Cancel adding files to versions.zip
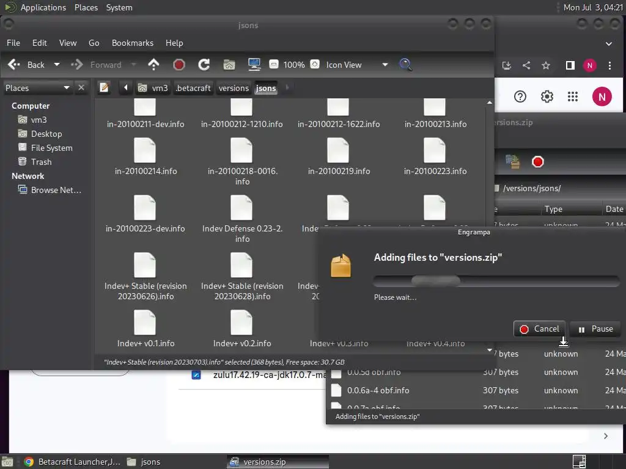Screen dimensions: 626x469 click(x=539, y=329)
